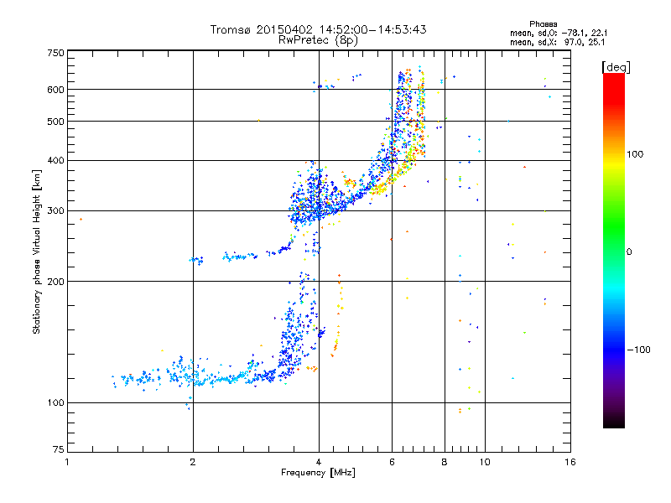Click the '300' y-axis tick label
Image resolution: width=671 pixels, height=503 pixels.
point(56,211)
